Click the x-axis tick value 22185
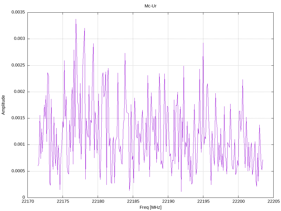The width and height of the screenshot is (281, 211). 133,201
